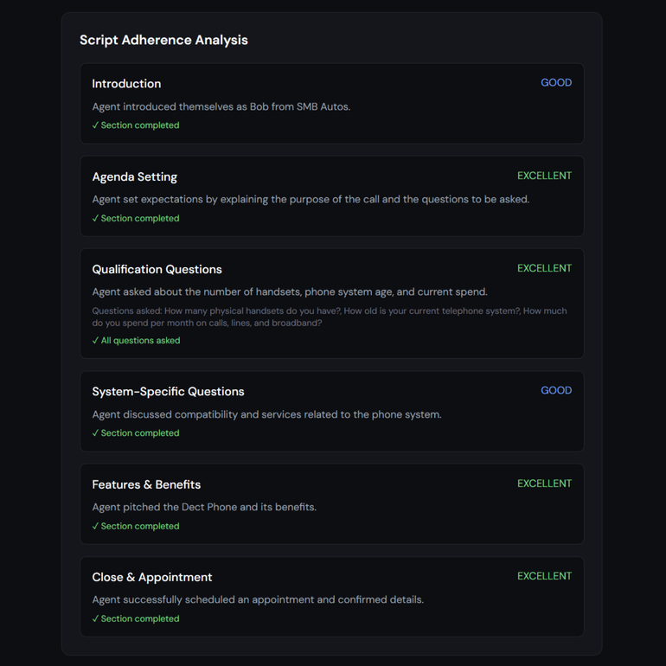
Task: Open the System-Specific Questions section title
Action: click(x=168, y=392)
